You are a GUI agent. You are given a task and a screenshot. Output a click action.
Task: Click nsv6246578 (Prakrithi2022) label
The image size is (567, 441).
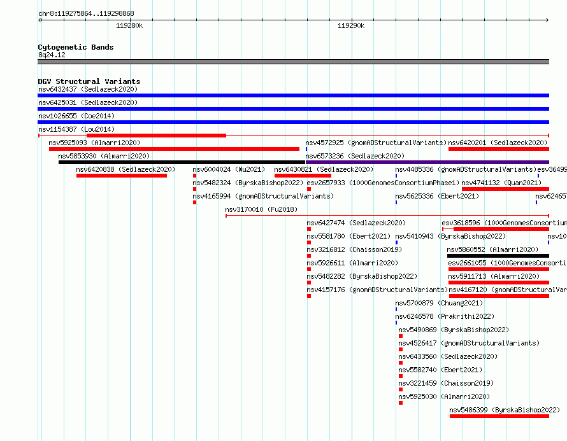pyautogui.click(x=445, y=316)
